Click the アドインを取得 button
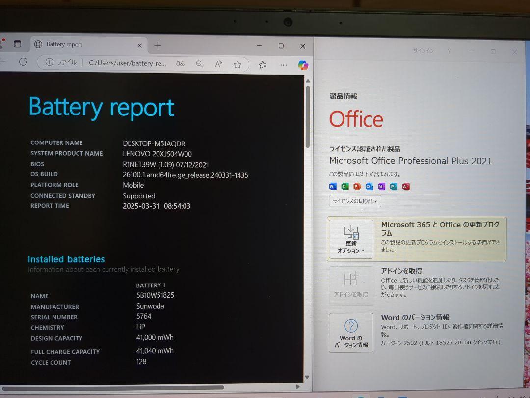Screen dimensions: 530x398 tap(351, 285)
